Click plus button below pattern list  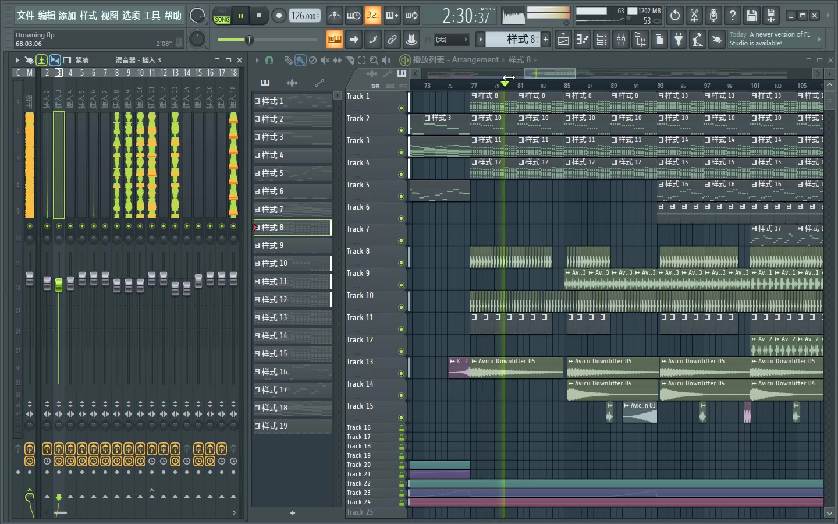(293, 513)
